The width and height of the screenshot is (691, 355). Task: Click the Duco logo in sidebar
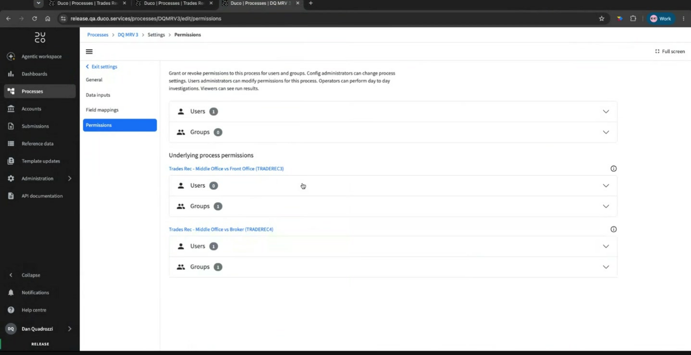[x=40, y=38]
